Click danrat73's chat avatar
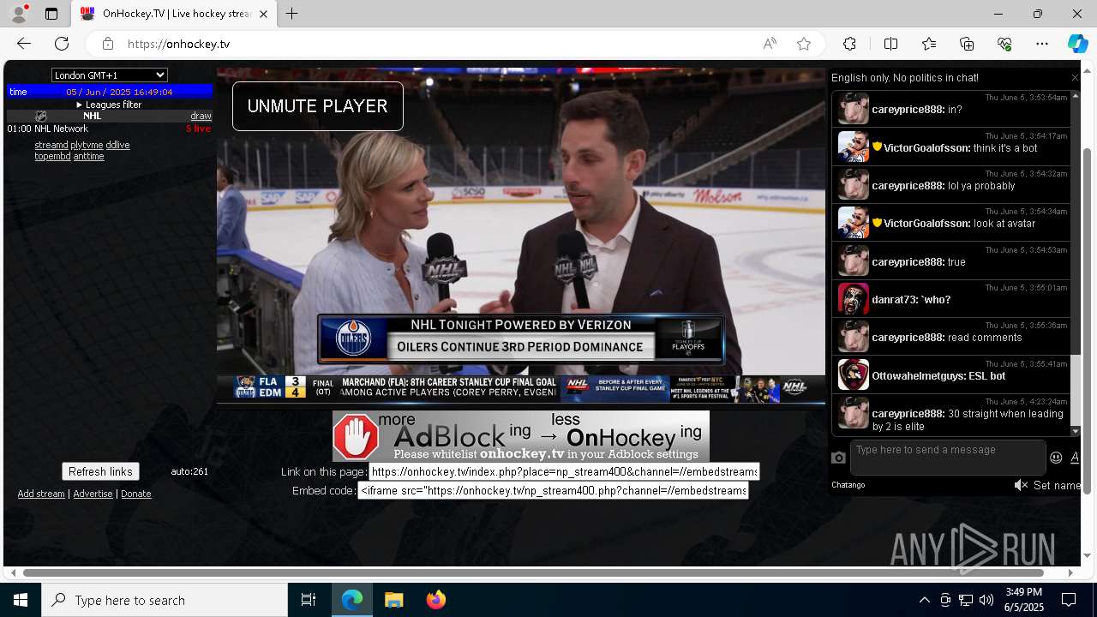The image size is (1097, 617). point(854,298)
